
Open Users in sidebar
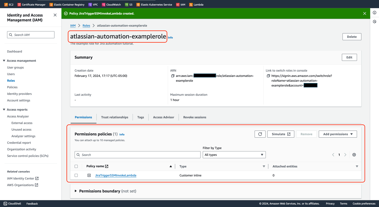click(11, 74)
